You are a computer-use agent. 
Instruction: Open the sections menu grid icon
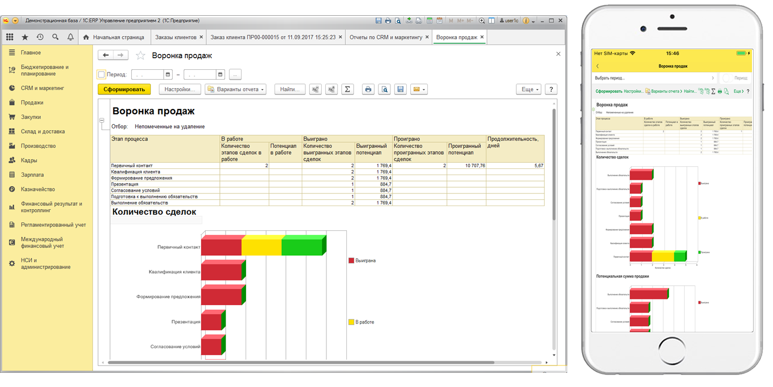click(10, 37)
